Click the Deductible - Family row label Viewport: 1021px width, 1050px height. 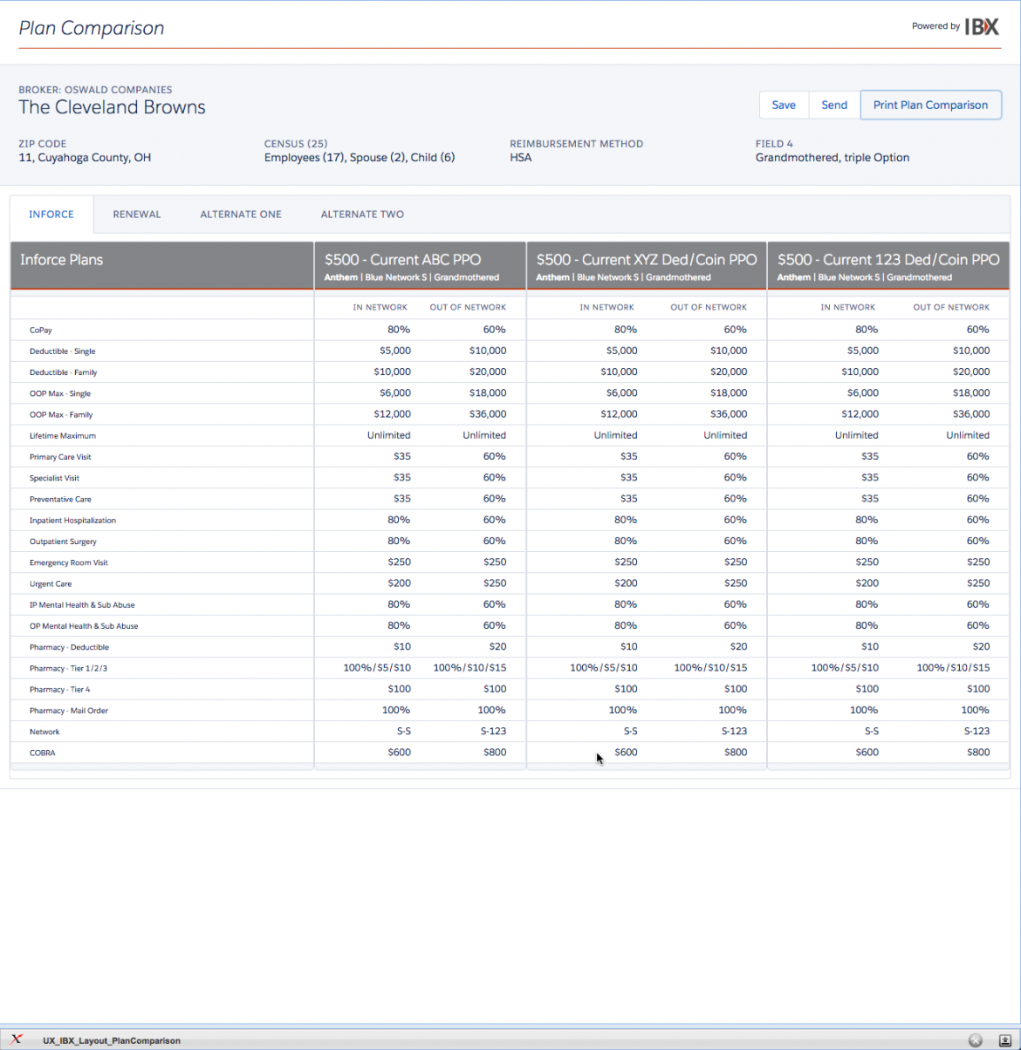point(64,372)
